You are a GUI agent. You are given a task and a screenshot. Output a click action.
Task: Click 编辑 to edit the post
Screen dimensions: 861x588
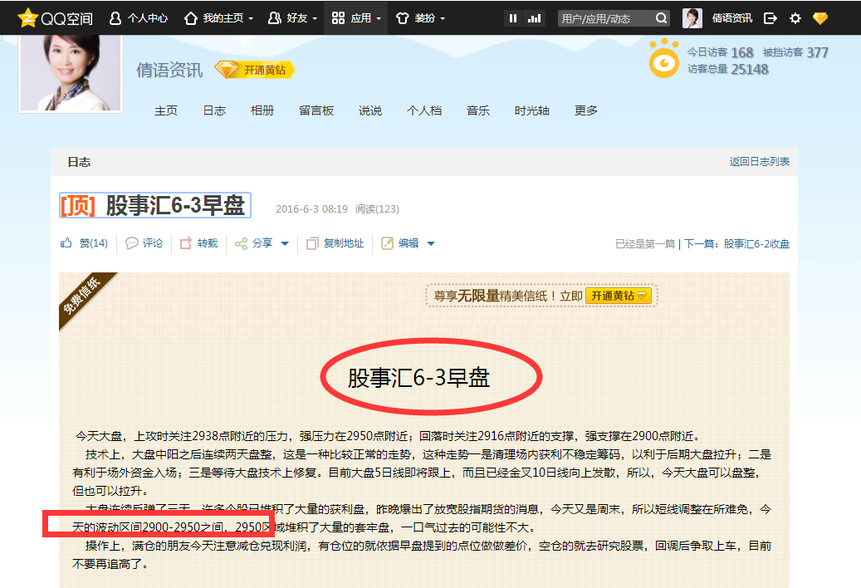pyautogui.click(x=399, y=243)
